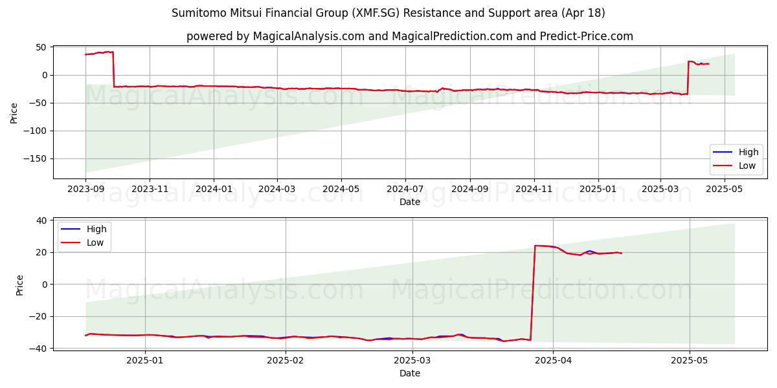Click the 50 price tick on top chart

[x=41, y=47]
